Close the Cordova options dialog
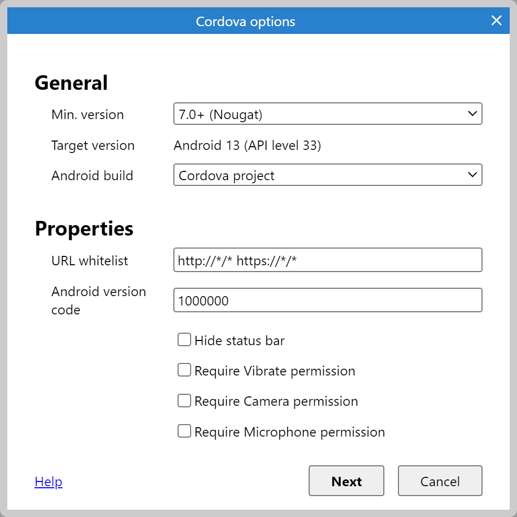Screen dimensions: 517x517 (496, 21)
